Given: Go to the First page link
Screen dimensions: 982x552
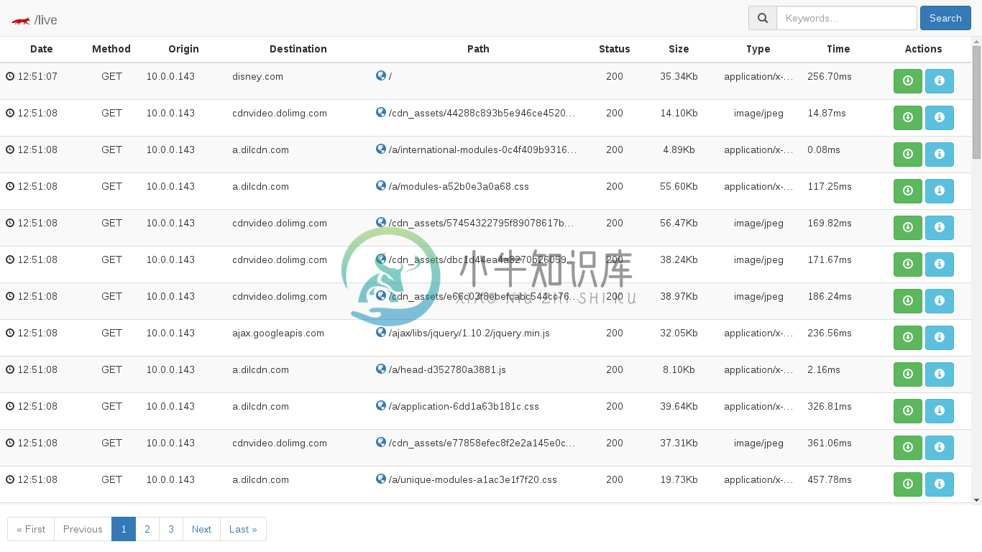Looking at the screenshot, I should coord(31,529).
